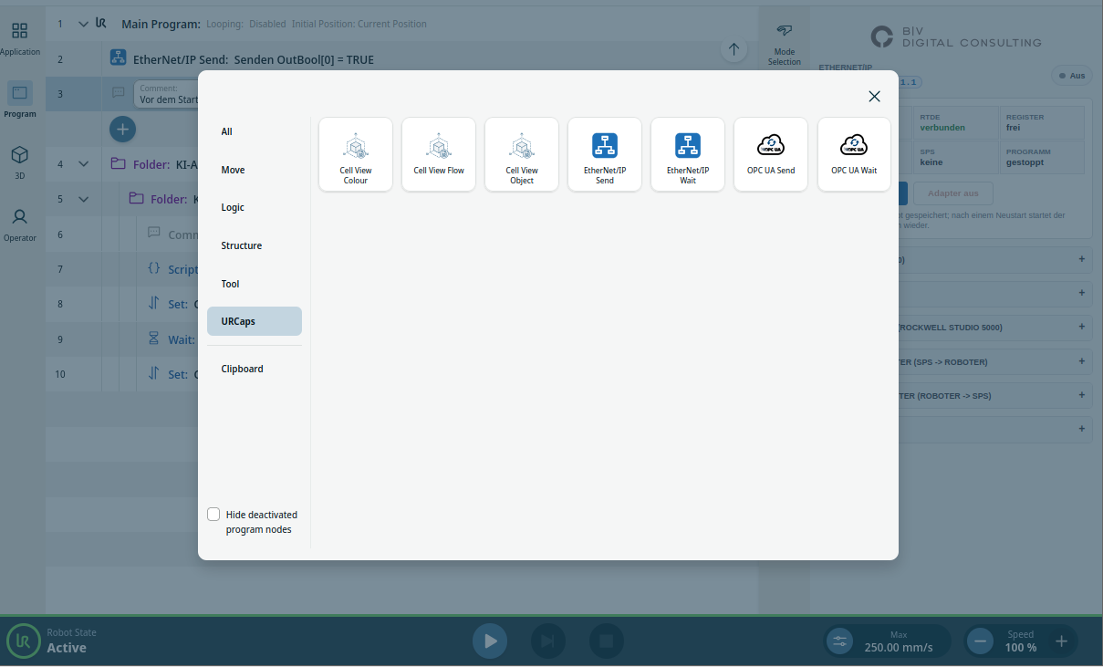Increase speed with plus button
The height and width of the screenshot is (667, 1103).
click(1062, 641)
